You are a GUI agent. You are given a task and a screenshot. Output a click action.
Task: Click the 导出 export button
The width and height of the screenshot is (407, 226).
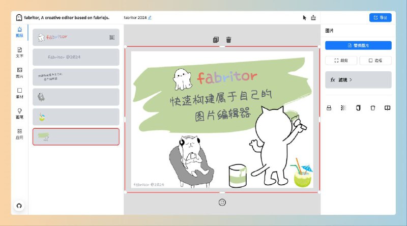coord(380,18)
